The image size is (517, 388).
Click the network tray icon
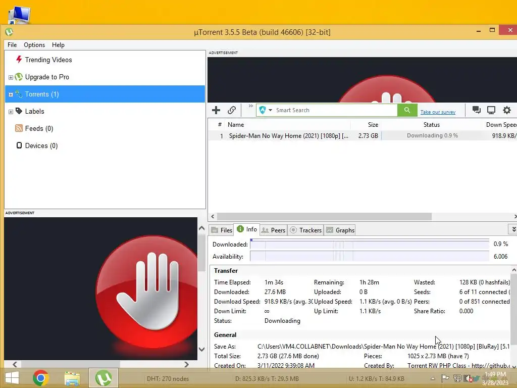point(457,378)
